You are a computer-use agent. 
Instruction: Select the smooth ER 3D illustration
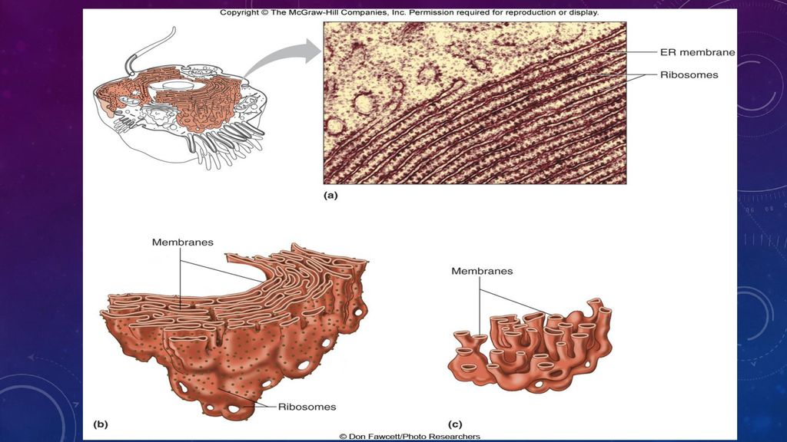(x=530, y=346)
